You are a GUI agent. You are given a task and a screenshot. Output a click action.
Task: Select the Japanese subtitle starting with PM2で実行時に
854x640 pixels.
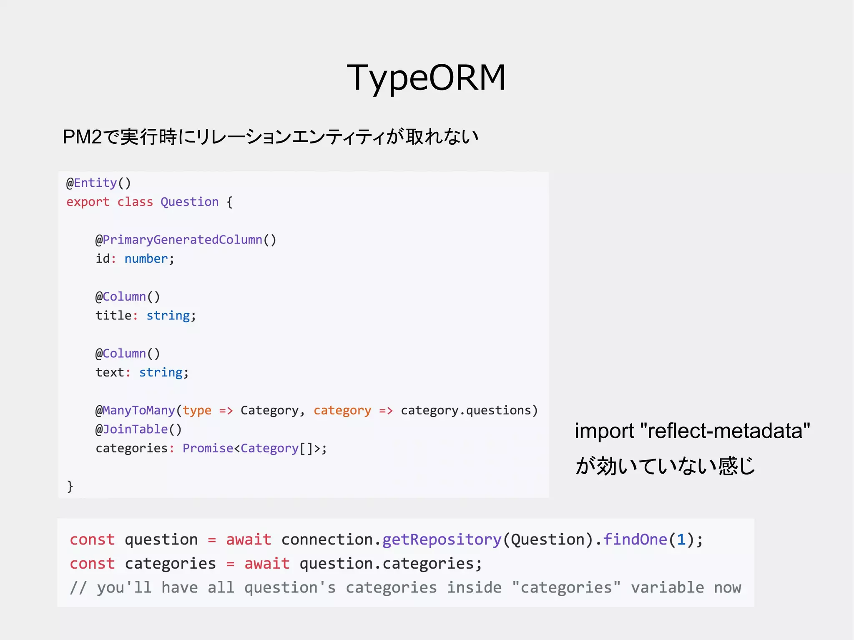270,137
